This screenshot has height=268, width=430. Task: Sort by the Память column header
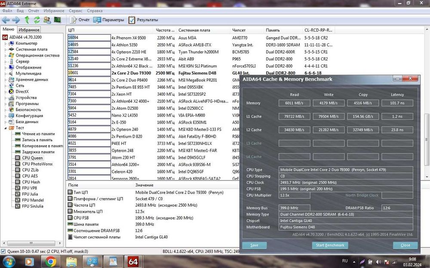coord(283,30)
